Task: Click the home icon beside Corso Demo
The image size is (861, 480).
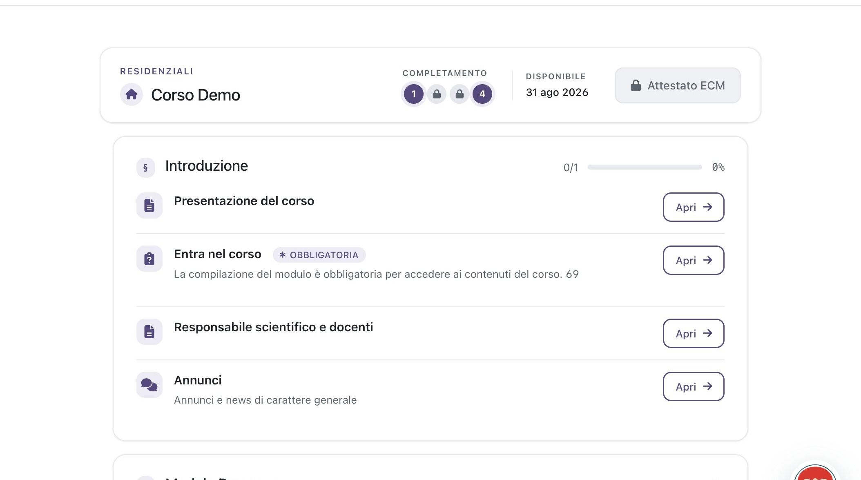Action: click(132, 94)
